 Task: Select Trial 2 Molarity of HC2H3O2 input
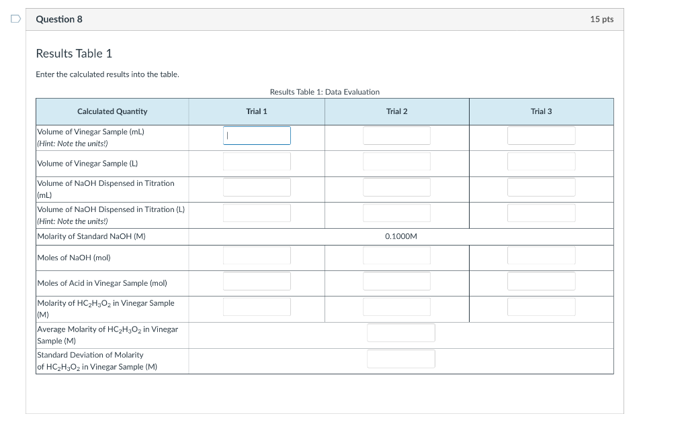[396, 307]
